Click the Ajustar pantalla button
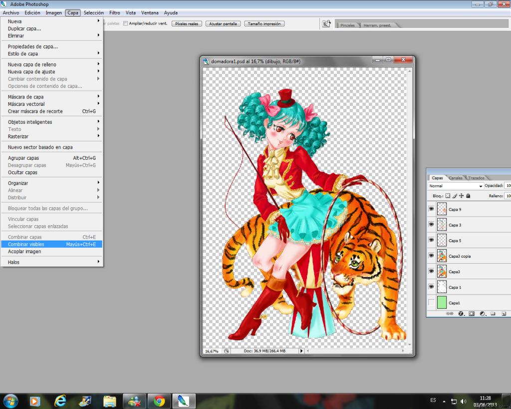This screenshot has width=511, height=409. tap(223, 24)
